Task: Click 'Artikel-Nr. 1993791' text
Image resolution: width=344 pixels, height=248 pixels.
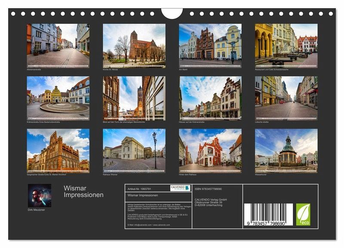Action: pyautogui.click(x=139, y=189)
